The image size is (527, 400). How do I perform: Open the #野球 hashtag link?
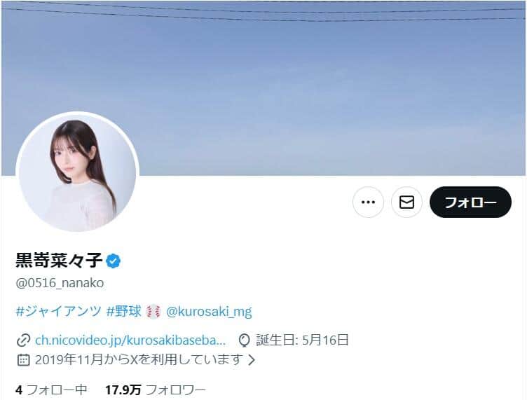click(123, 311)
